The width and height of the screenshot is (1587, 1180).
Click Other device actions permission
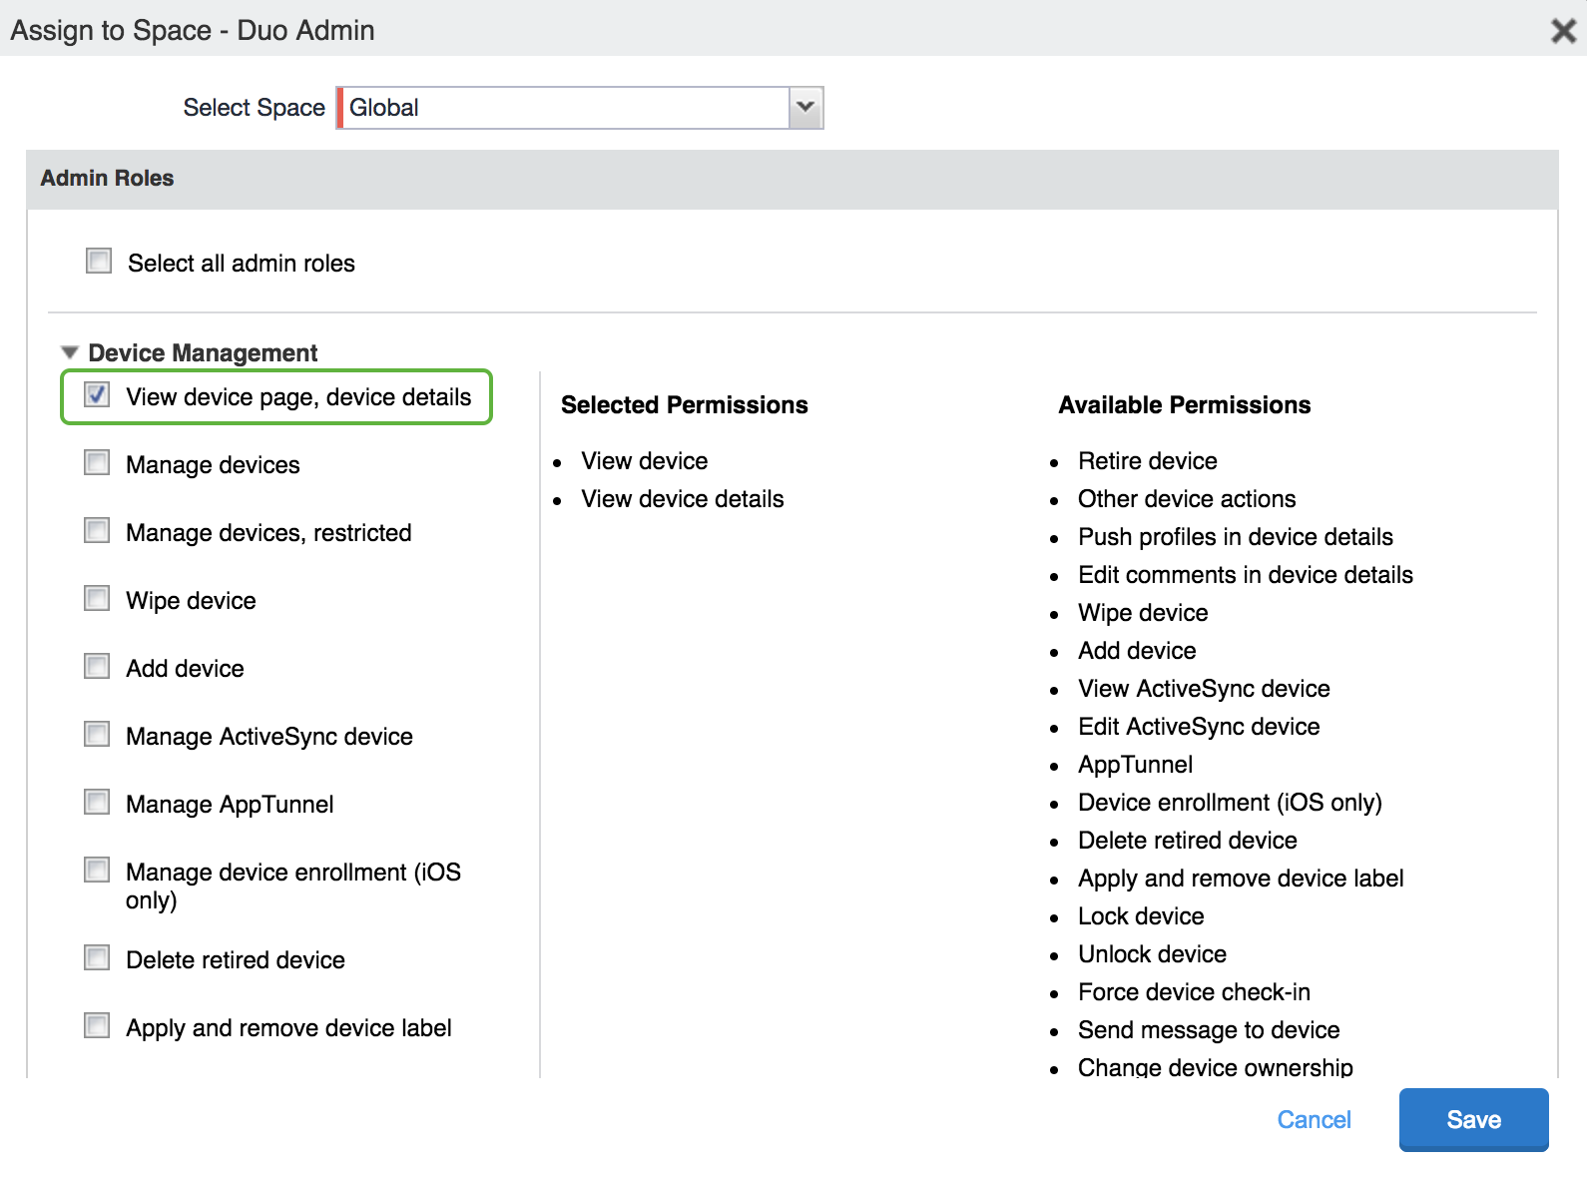click(1186, 499)
